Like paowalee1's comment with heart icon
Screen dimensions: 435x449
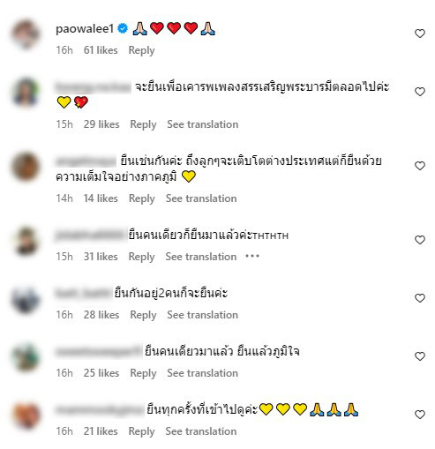click(x=420, y=34)
